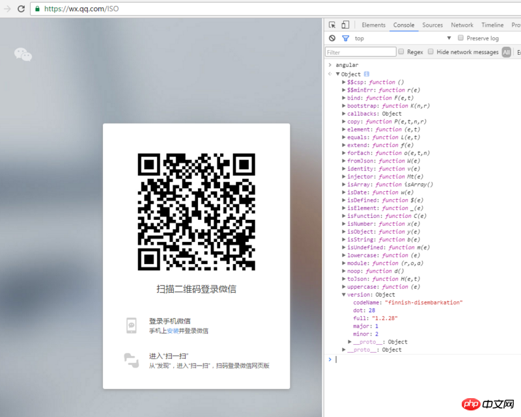Click the console Filter text field

tap(360, 52)
